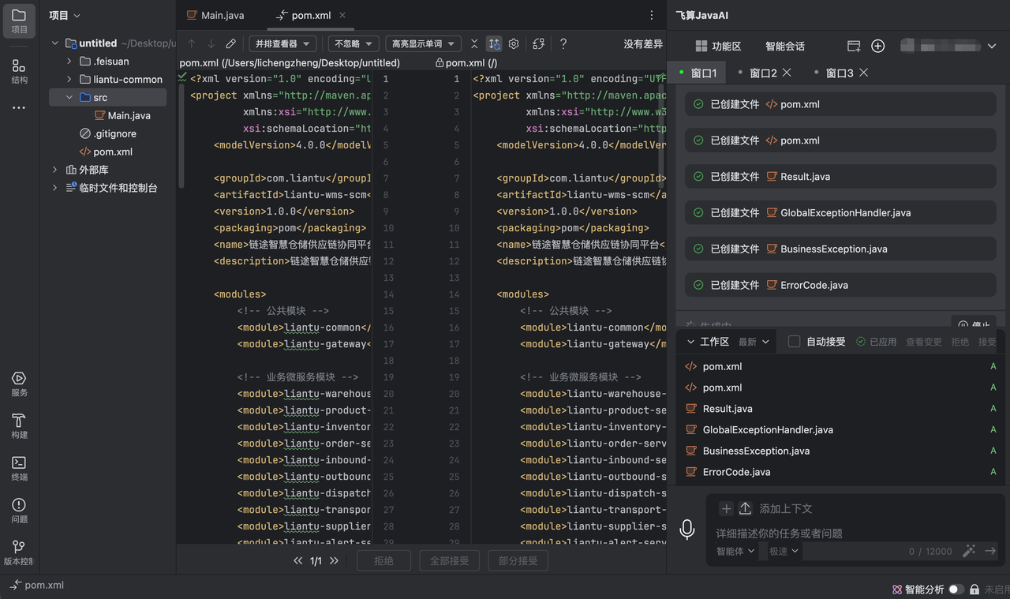Toggle the intelligent analysis switch
The height and width of the screenshot is (599, 1010).
point(956,589)
